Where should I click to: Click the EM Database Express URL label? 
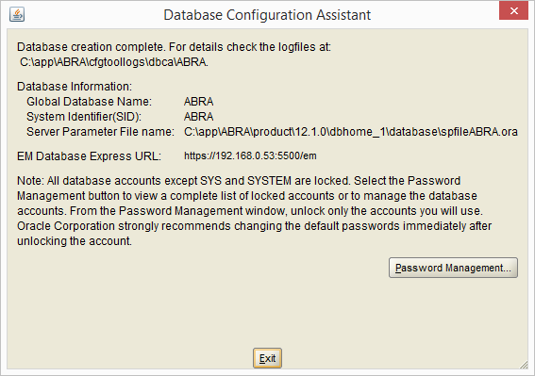coord(89,156)
